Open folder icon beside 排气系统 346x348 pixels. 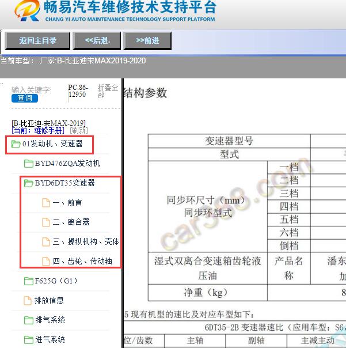tap(28, 320)
